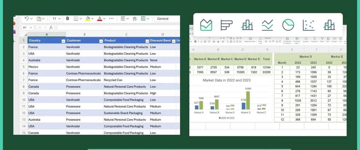Select column C header
The width and height of the screenshot is (360, 150).
[x=127, y=34]
